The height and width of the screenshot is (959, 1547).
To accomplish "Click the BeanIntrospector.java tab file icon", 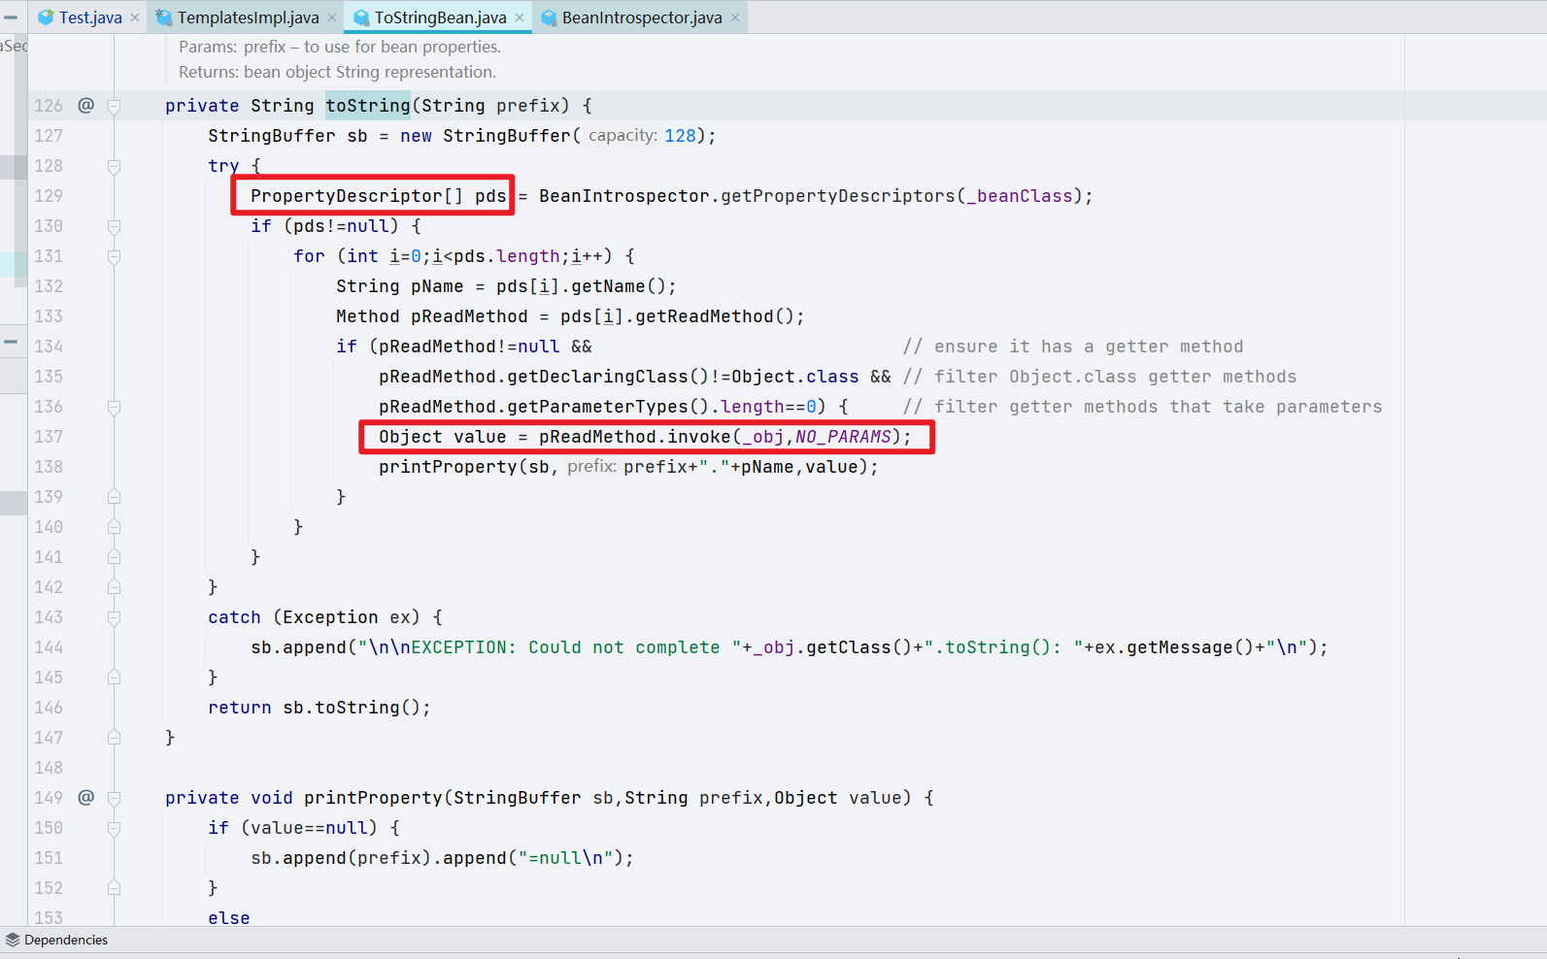I will pyautogui.click(x=549, y=17).
